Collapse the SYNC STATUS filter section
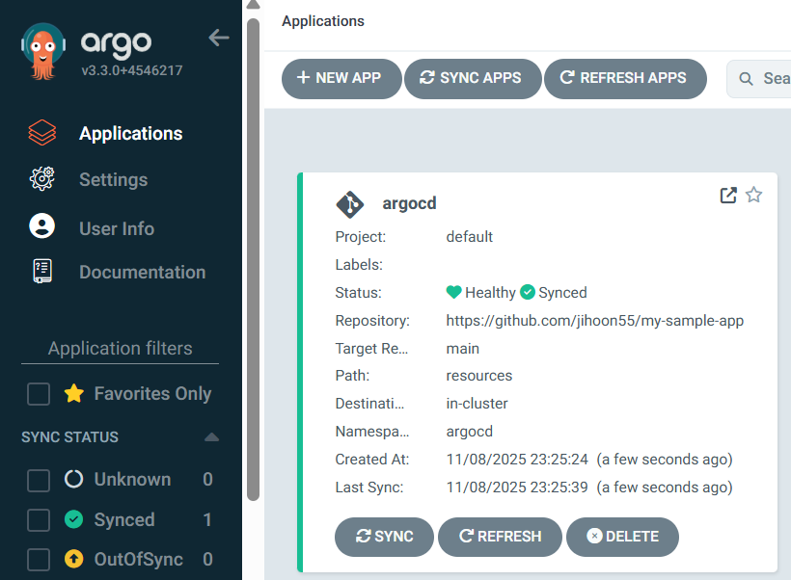The image size is (791, 580). [212, 436]
